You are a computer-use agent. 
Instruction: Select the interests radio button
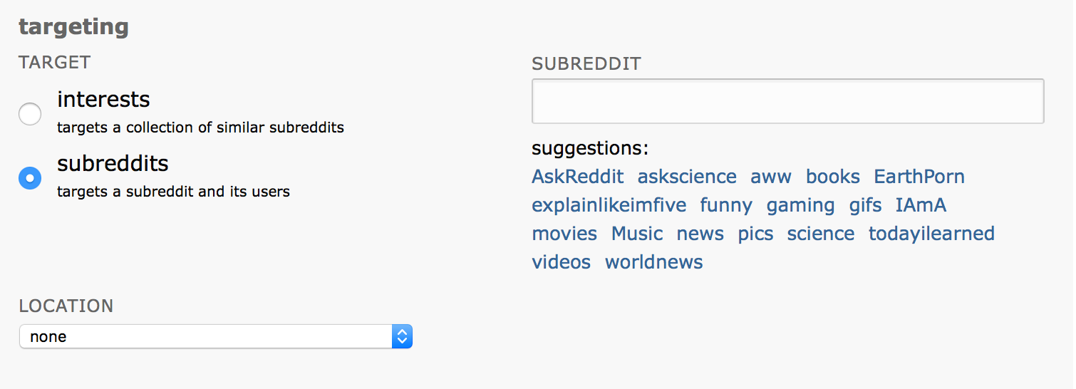tap(30, 114)
